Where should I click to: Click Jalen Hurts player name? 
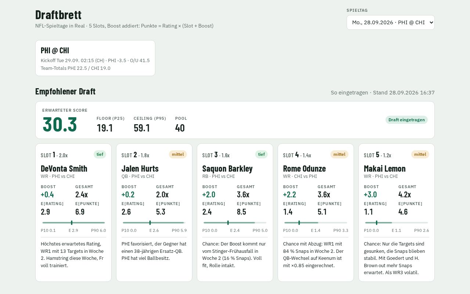pos(140,169)
